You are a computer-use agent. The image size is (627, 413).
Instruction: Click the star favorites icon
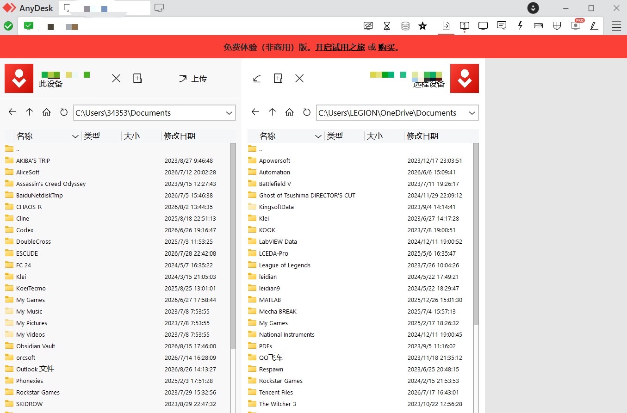coord(422,26)
